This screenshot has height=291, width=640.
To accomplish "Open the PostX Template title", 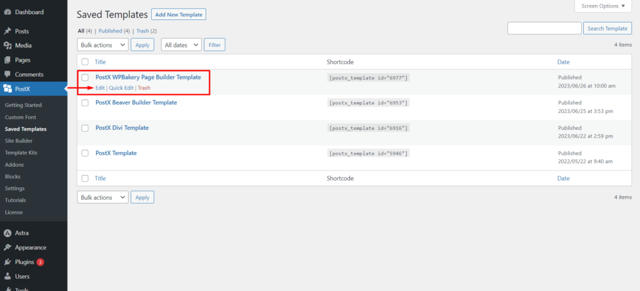I will click(x=116, y=153).
